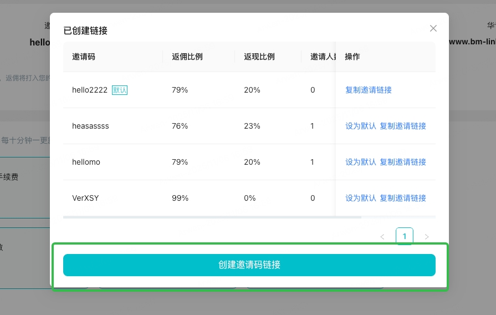496x315 pixels.
Task: Click the table's horizontal scrollbar
Action: pos(212,217)
